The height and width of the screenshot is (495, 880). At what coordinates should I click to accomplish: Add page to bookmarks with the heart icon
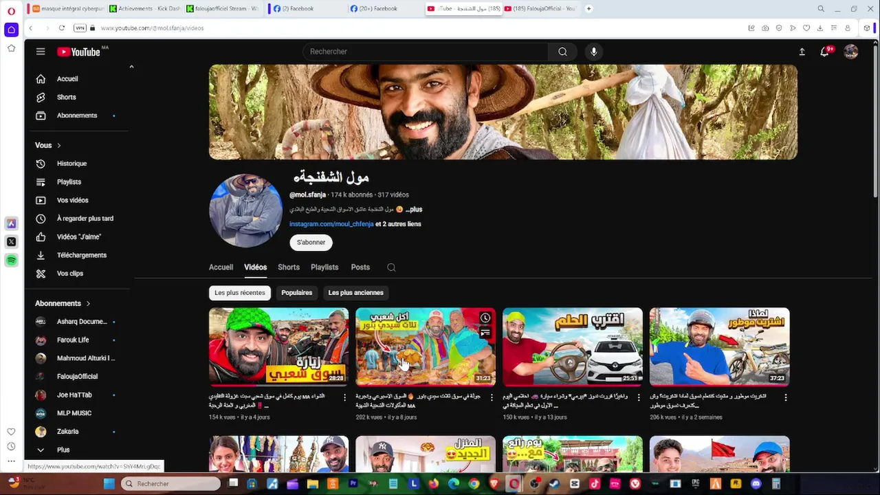pyautogui.click(x=806, y=28)
